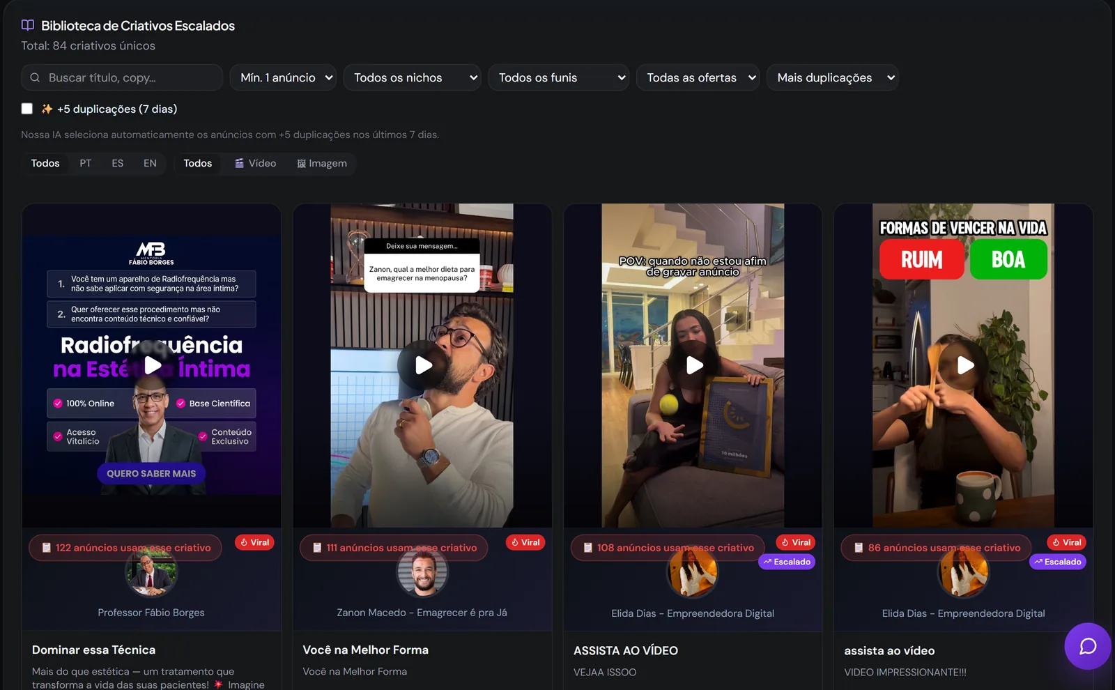This screenshot has height=690, width=1115.
Task: Focus the Buscar título, copy search field
Action: (x=122, y=77)
